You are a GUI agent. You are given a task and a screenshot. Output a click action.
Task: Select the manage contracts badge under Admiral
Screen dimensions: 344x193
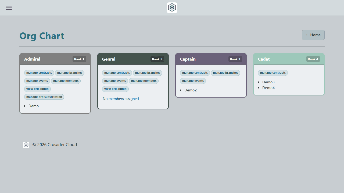click(39, 73)
